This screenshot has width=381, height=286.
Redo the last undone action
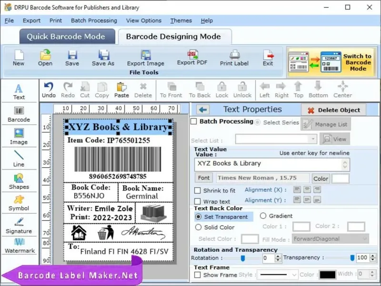click(68, 90)
